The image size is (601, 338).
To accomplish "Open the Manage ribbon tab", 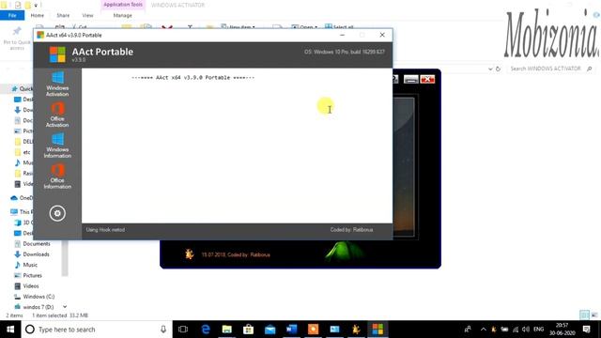I will click(123, 15).
